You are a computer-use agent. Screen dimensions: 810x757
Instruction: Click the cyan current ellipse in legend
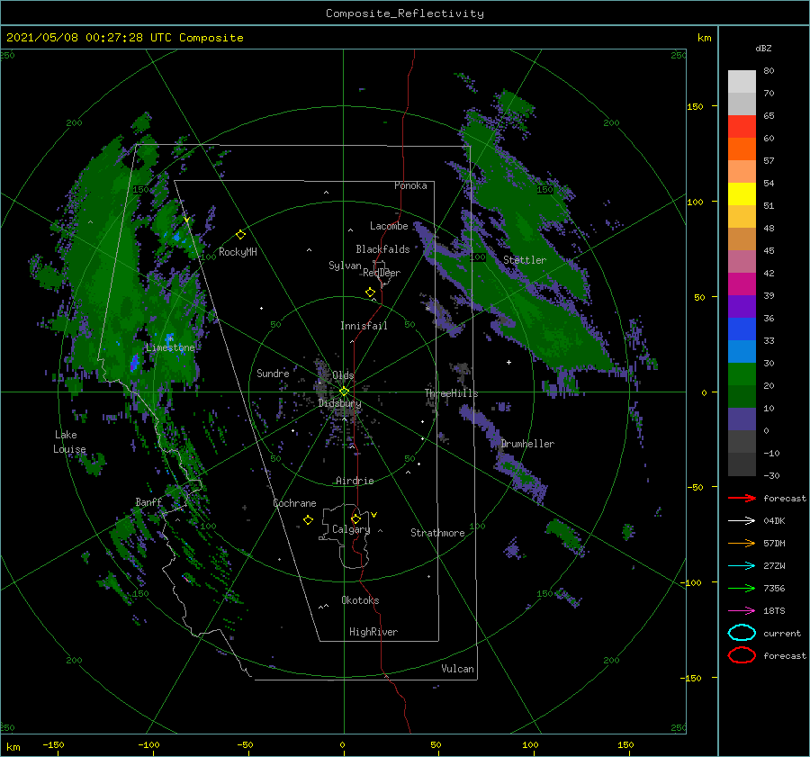742,633
